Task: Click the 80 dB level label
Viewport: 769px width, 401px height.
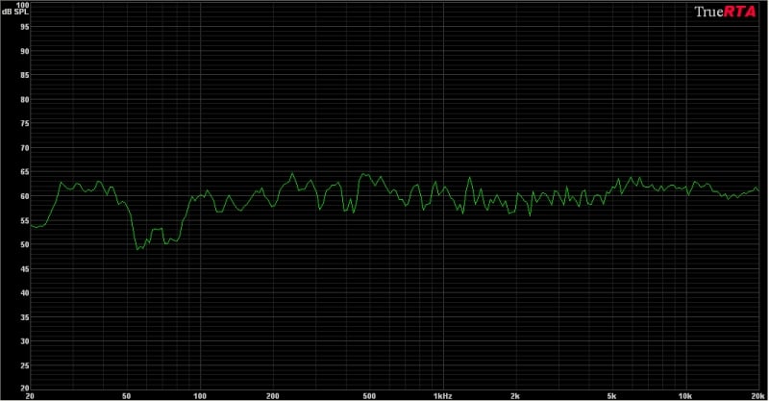Action: point(23,99)
